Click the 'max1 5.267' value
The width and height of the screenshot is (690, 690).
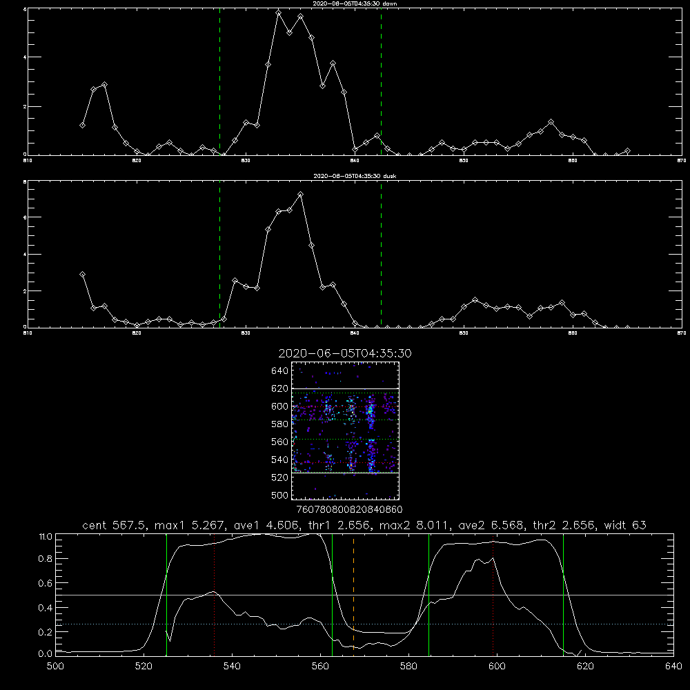190,525
